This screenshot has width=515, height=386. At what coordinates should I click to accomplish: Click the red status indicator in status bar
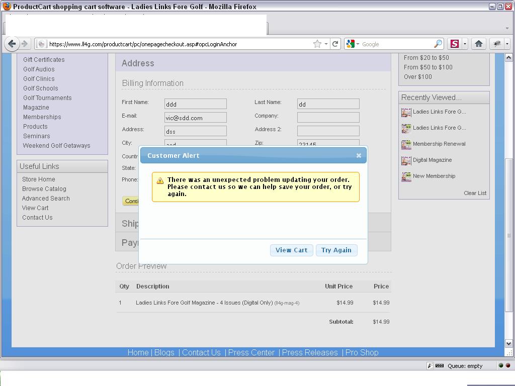507,365
